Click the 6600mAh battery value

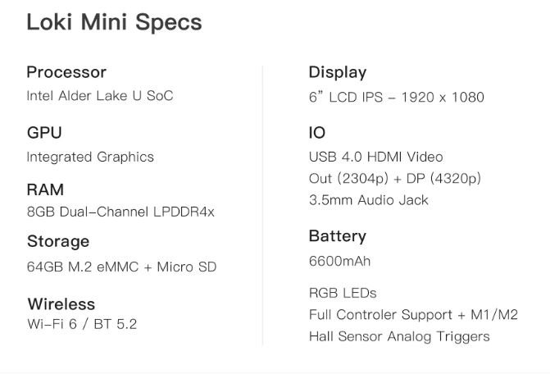339,261
